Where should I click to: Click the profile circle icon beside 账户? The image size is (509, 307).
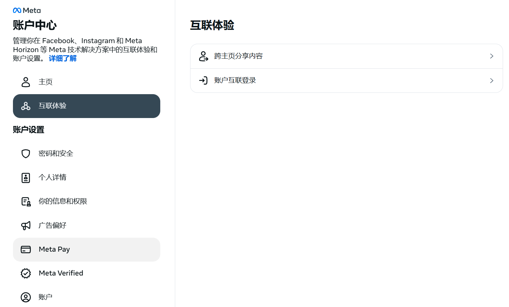point(26,297)
